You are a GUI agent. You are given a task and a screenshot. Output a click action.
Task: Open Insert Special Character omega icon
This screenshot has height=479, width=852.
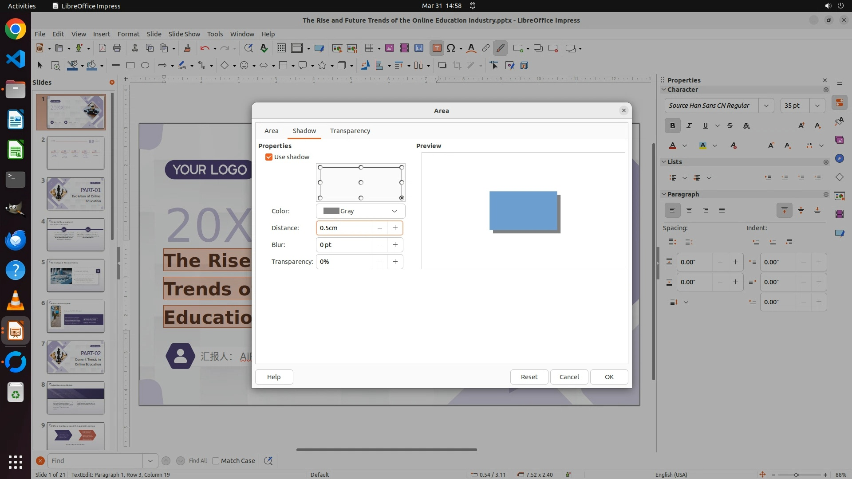(x=451, y=48)
